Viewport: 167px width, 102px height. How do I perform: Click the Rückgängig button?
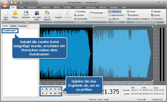coord(96,13)
